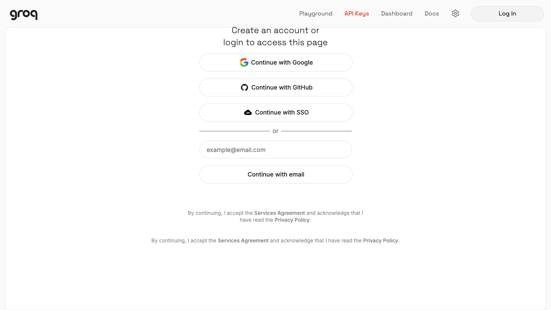Continue with GitHub sign-in
The image size is (551, 310).
click(x=276, y=87)
